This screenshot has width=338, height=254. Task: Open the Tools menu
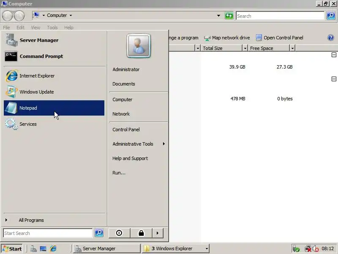[x=52, y=28]
